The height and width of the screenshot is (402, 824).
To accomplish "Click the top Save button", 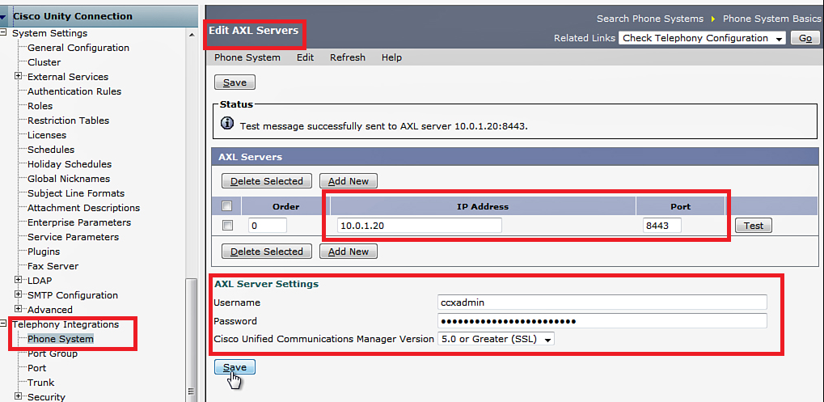I will 235,83.
